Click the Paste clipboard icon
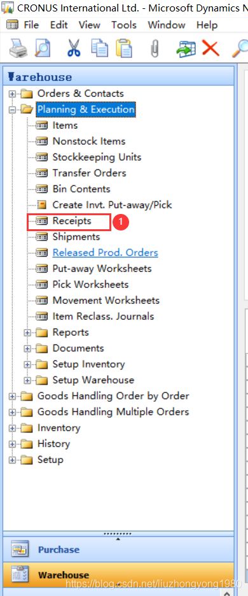Viewport: 248px width, 596px height. click(123, 48)
